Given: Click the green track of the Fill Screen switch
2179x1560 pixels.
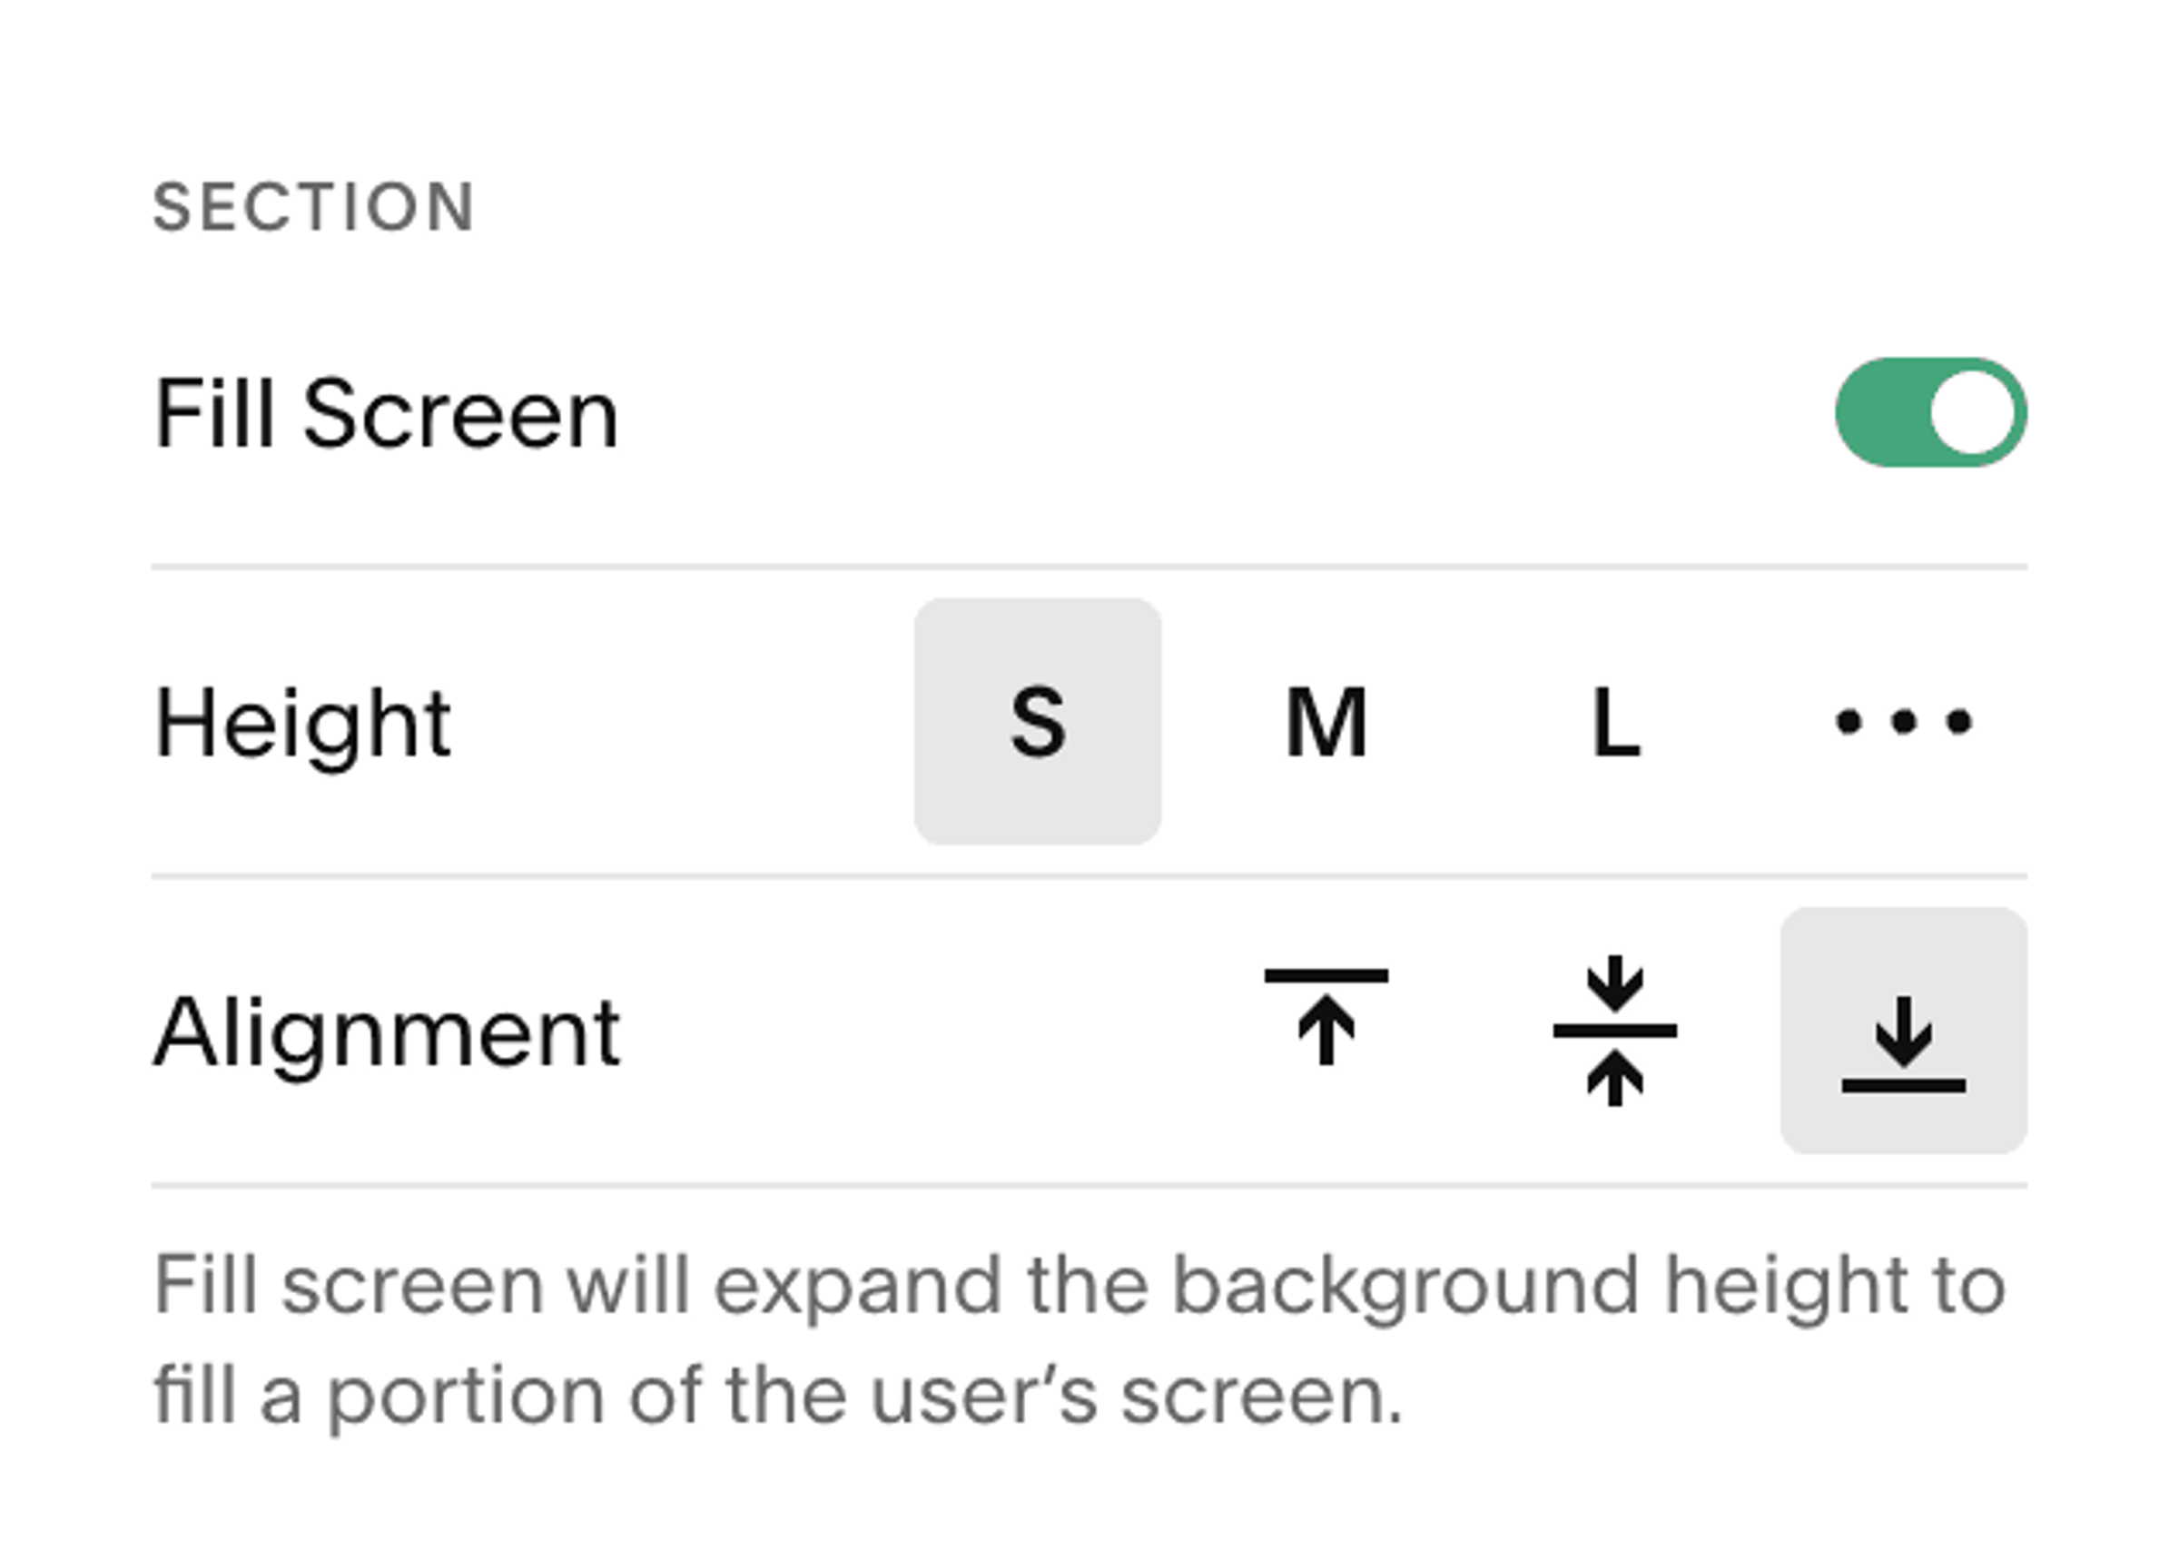Looking at the screenshot, I should 1878,412.
